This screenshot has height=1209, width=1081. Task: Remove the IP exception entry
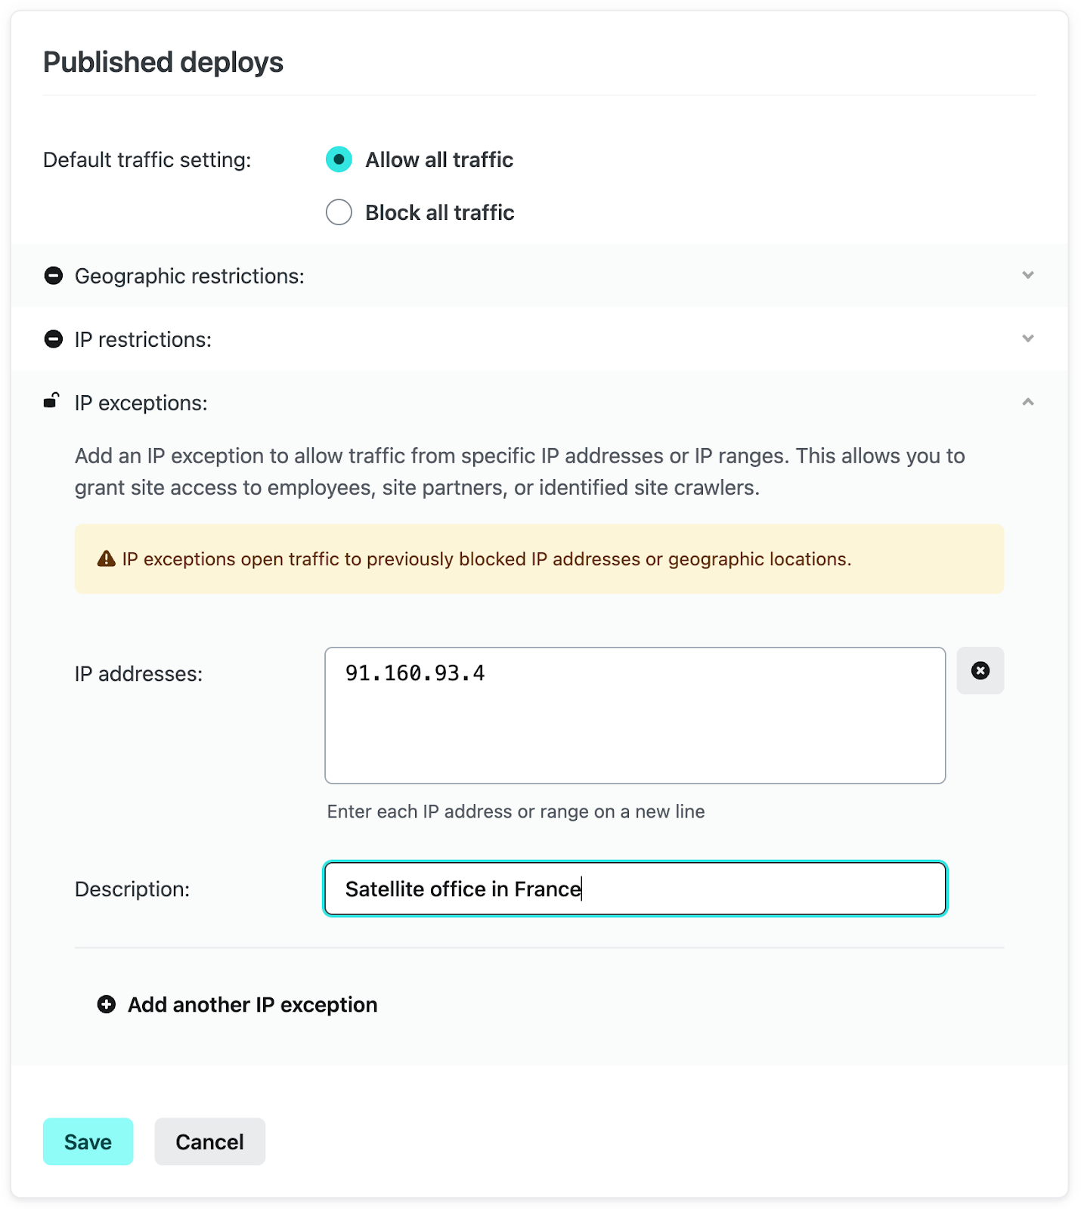[x=980, y=670]
